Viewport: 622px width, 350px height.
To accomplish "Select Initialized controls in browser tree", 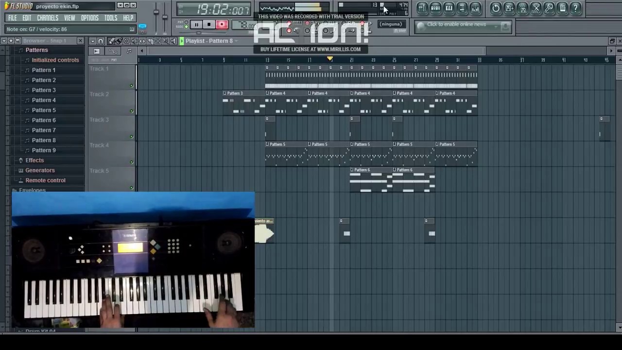I will (x=55, y=60).
